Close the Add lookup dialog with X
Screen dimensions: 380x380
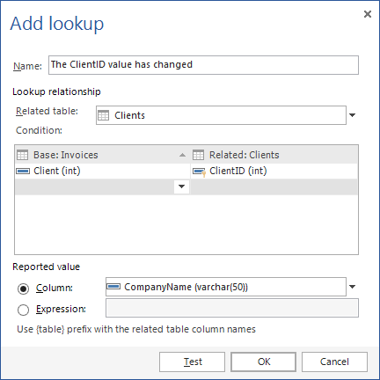[x=368, y=14]
